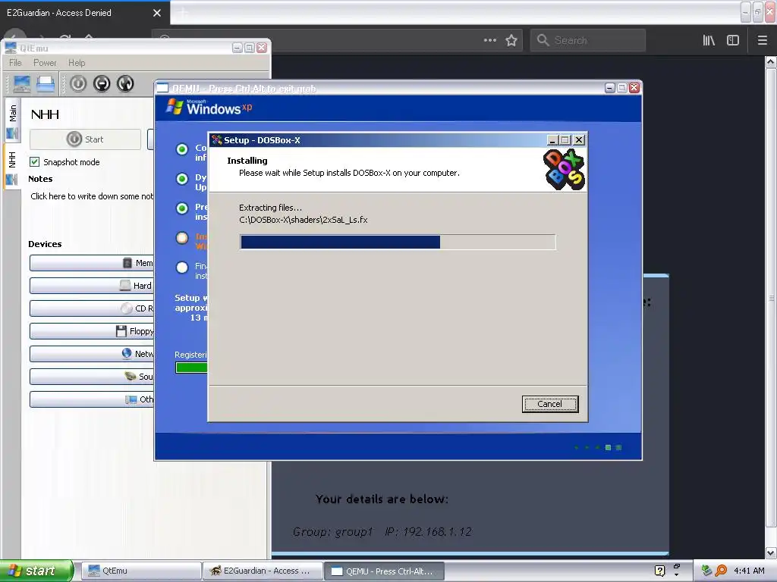Click the QEMU window title bar icon
This screenshot has height=582, width=777.
(162, 88)
